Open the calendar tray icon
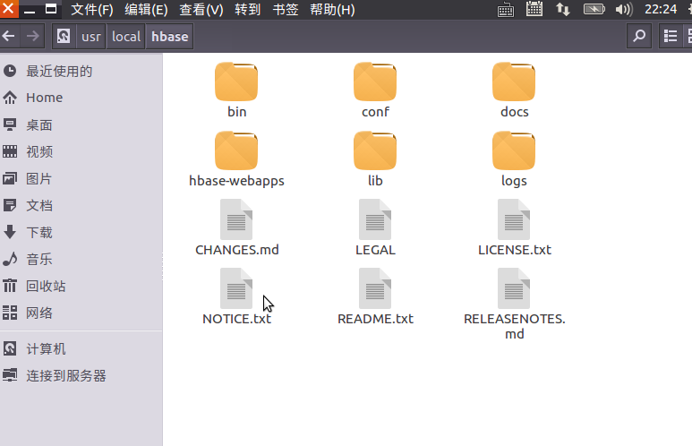 pos(534,9)
